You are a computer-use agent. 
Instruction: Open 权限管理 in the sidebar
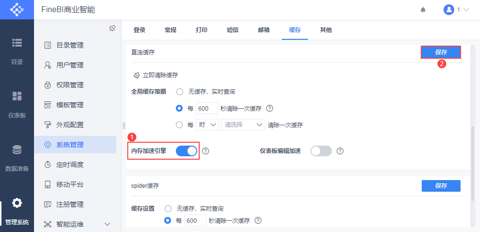[70, 85]
